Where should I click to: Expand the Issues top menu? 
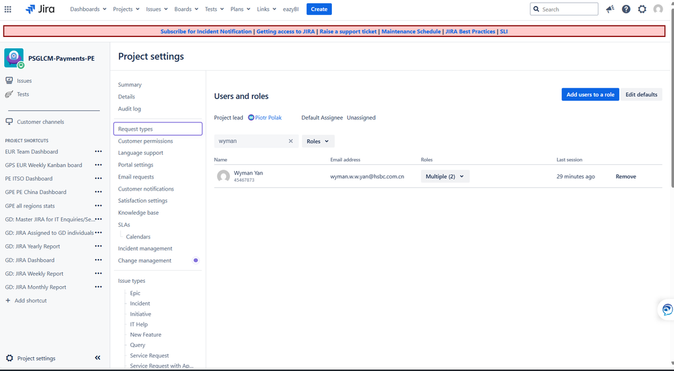coord(157,9)
